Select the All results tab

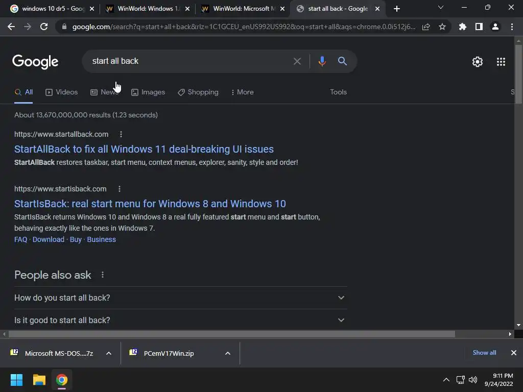pyautogui.click(x=23, y=92)
